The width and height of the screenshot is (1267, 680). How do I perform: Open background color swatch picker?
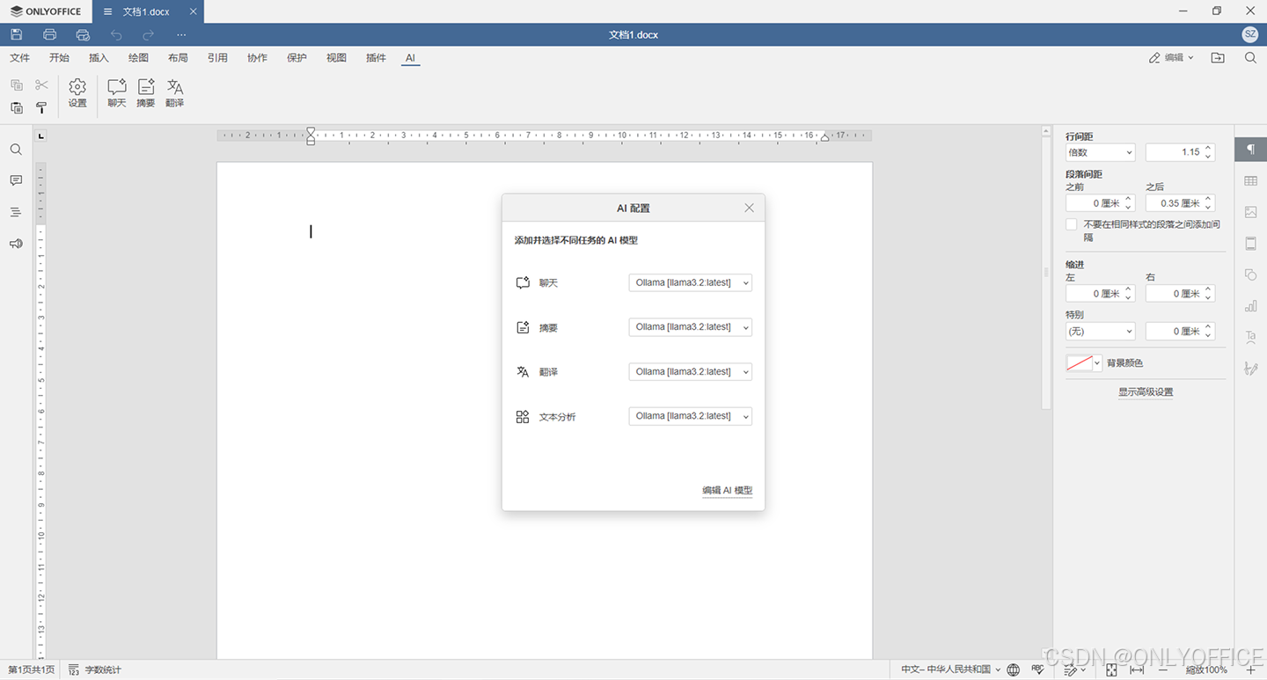(x=1084, y=363)
